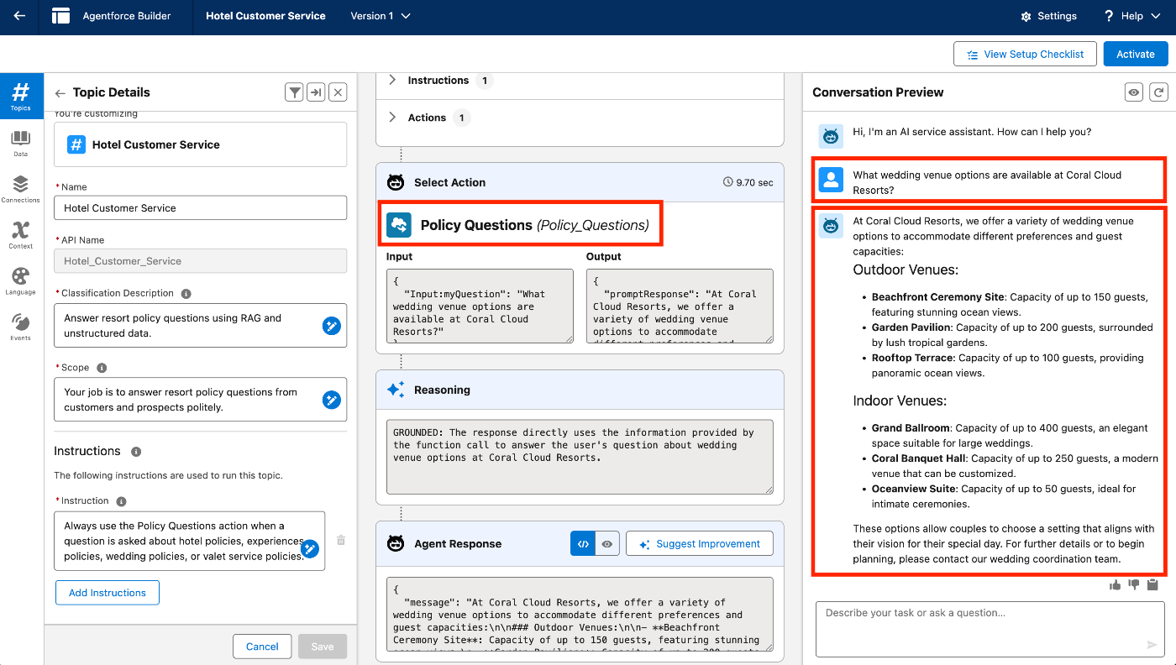
Task: Click the 'Oceanview Suite' venue text
Action: click(x=913, y=489)
